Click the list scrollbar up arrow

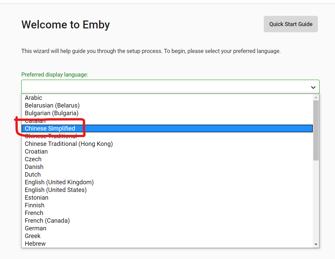pyautogui.click(x=316, y=97)
